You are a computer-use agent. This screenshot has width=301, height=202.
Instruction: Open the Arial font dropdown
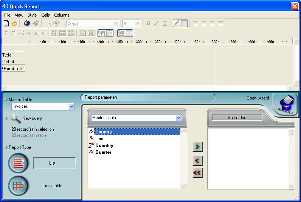[x=116, y=23]
